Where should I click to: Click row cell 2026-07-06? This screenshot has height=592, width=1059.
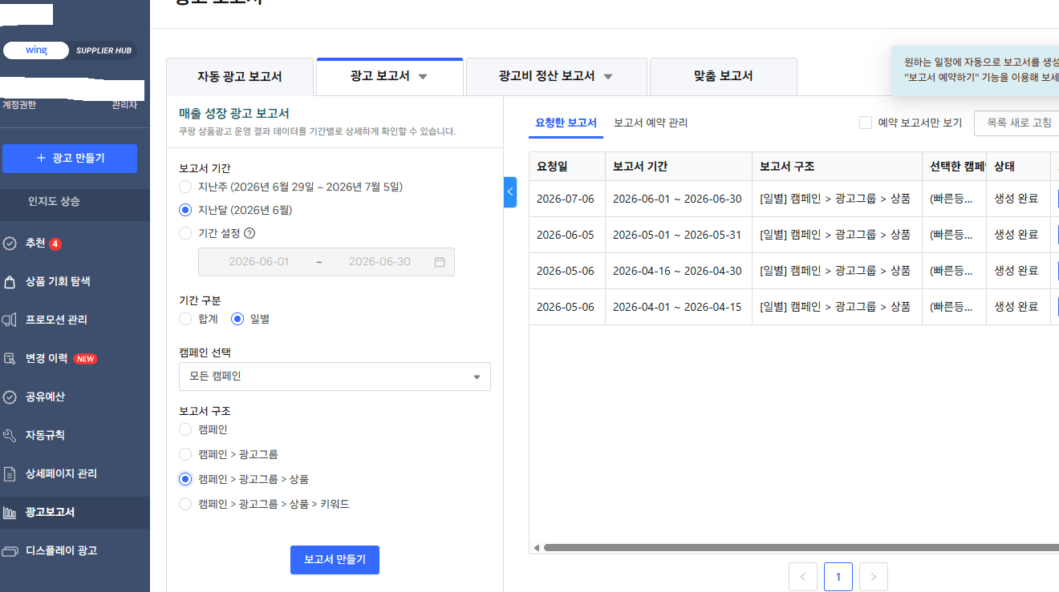(566, 199)
